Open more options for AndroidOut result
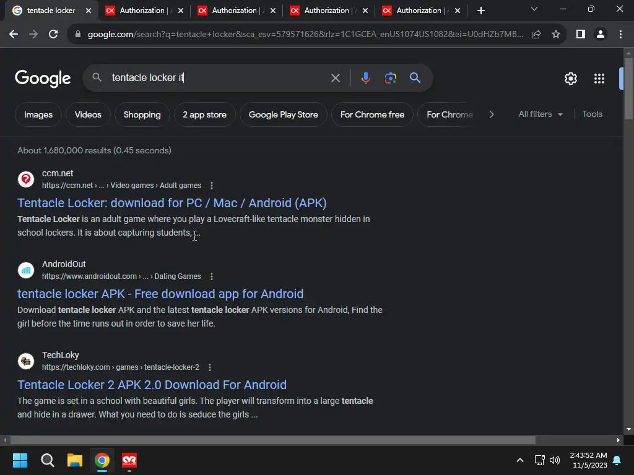 coord(212,276)
